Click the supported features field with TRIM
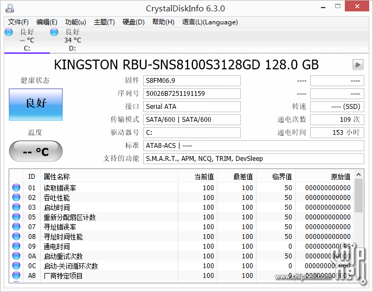Viewport: 373px width, 292px height. (x=254, y=159)
